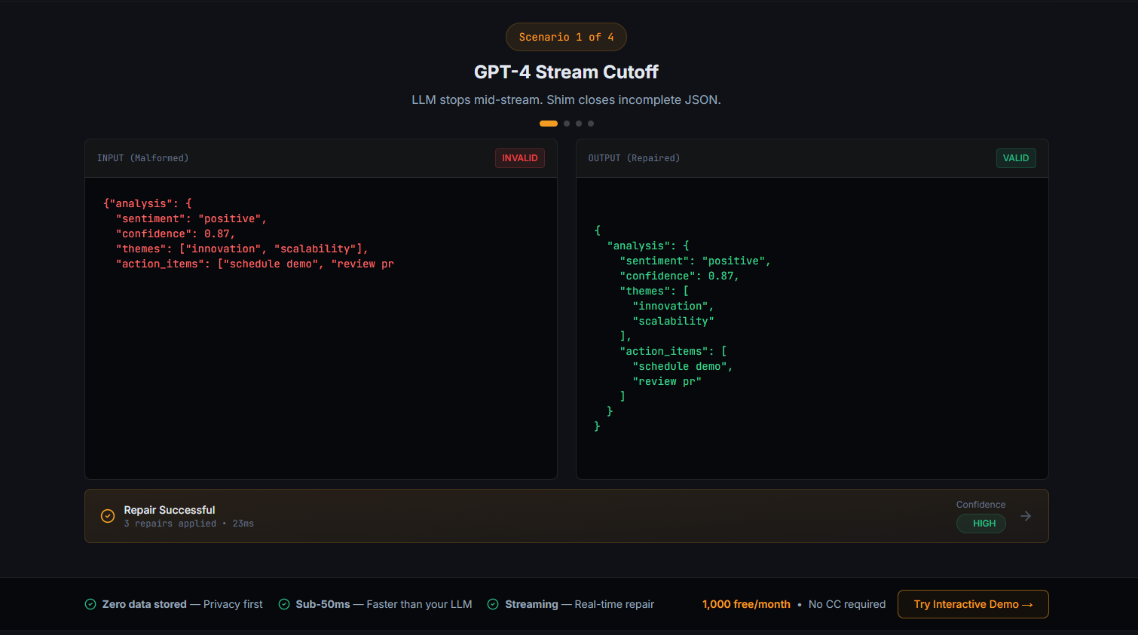Click the VALID status badge
This screenshot has width=1138, height=635.
coord(1016,158)
